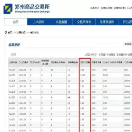
Task: Open the 法律及规则 navigation tab
Action: (x=107, y=22)
